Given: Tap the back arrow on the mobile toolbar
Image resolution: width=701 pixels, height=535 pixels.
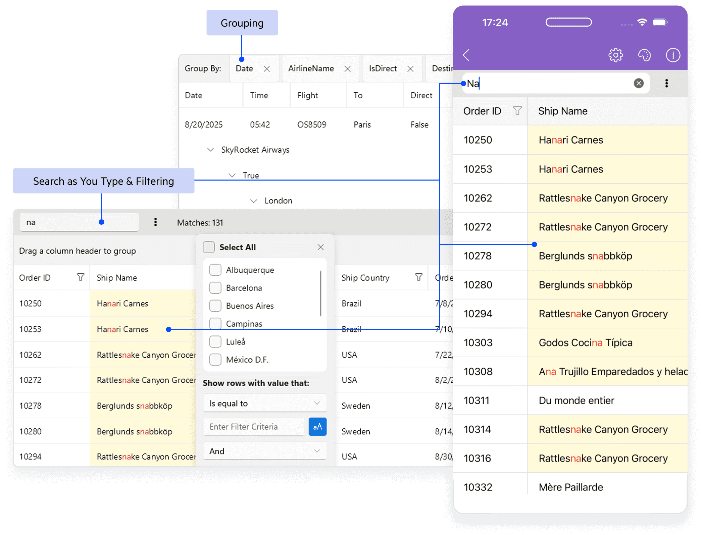Looking at the screenshot, I should pyautogui.click(x=466, y=56).
